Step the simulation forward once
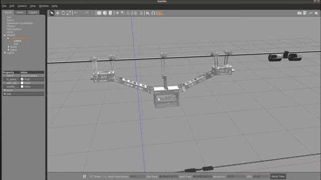Screen dimensions: 321x180 [91, 176]
